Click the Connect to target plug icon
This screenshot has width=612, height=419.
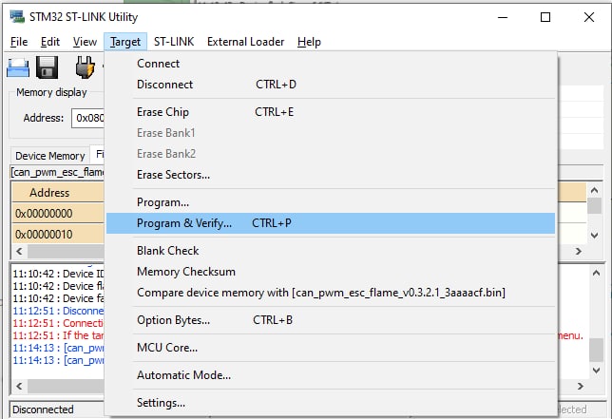[86, 67]
